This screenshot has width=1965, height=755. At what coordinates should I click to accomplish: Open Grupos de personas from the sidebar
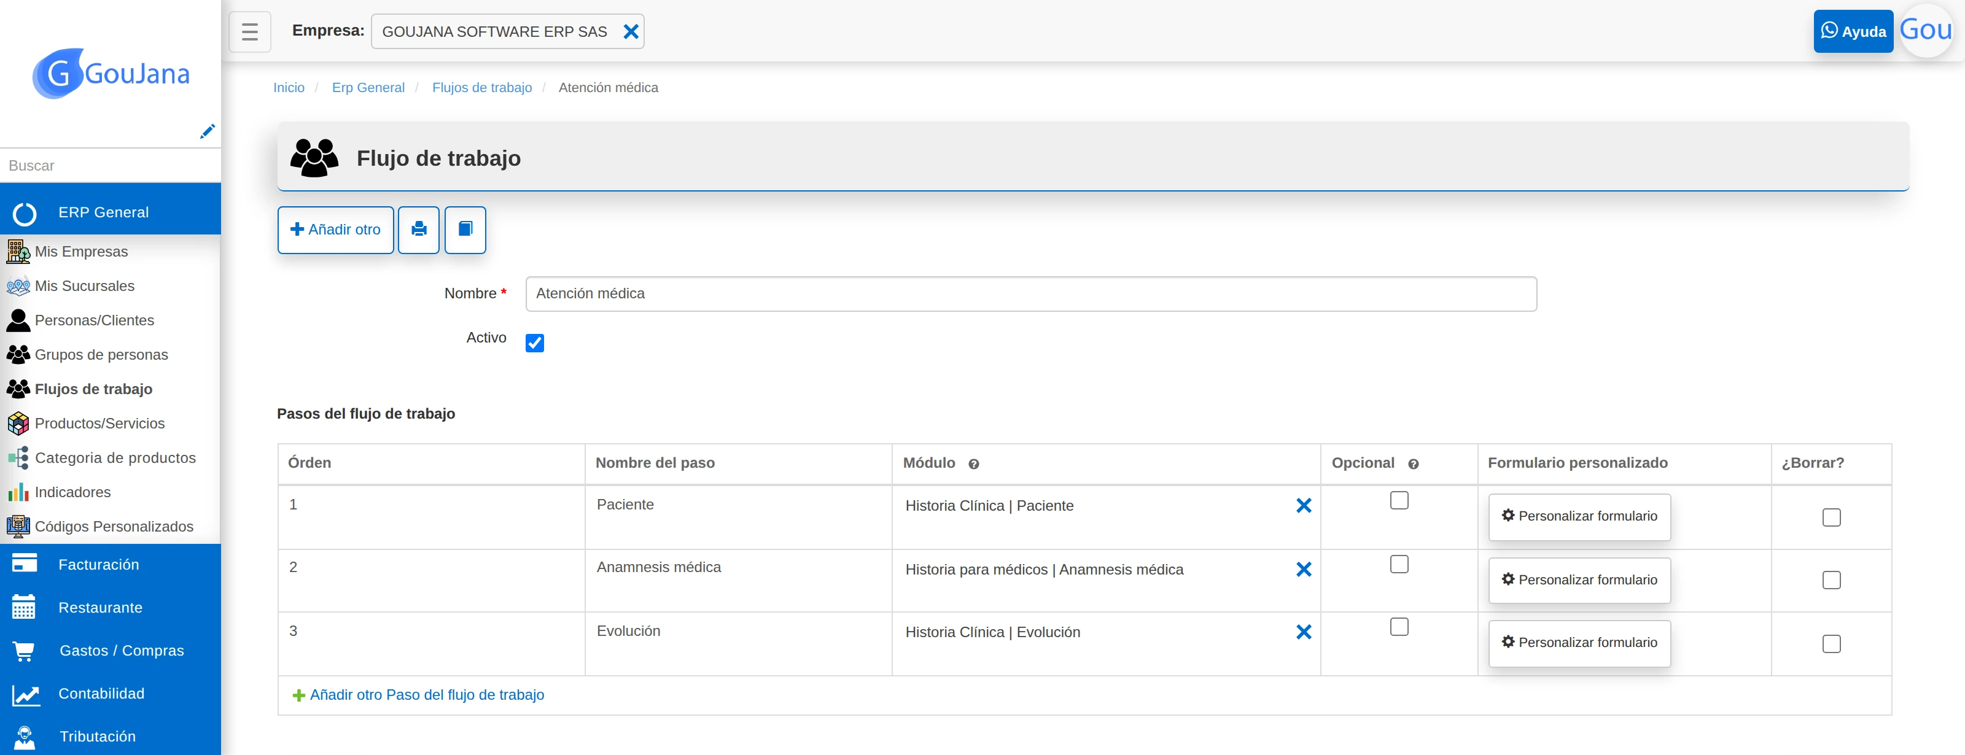point(101,355)
